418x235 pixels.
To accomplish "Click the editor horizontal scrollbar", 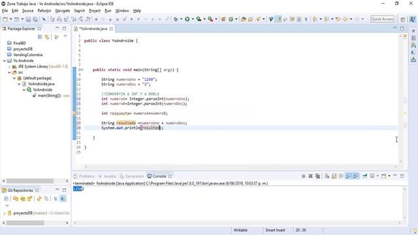I will pos(240,167).
